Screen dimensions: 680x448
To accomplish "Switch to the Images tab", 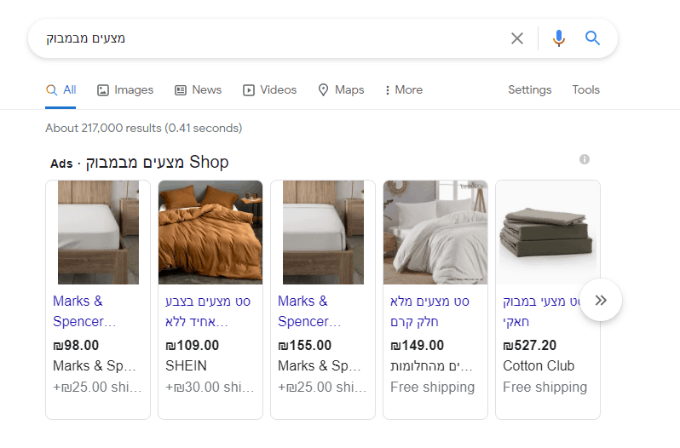I will 125,89.
